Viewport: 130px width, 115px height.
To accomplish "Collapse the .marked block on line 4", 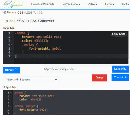I will (12, 45).
